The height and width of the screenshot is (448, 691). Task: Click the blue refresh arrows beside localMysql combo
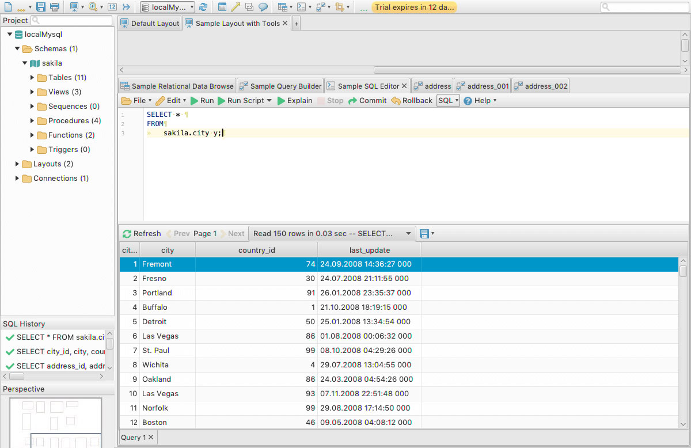coord(203,7)
